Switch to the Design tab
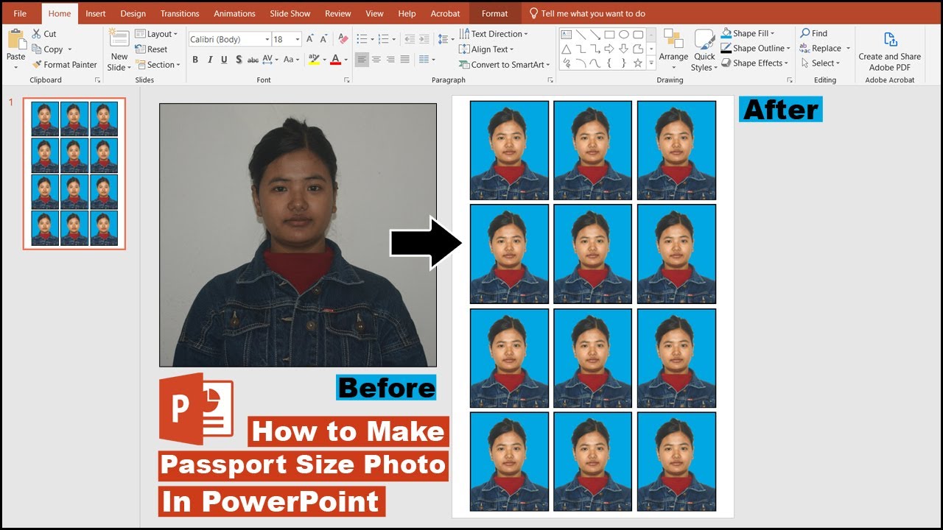 pos(133,13)
